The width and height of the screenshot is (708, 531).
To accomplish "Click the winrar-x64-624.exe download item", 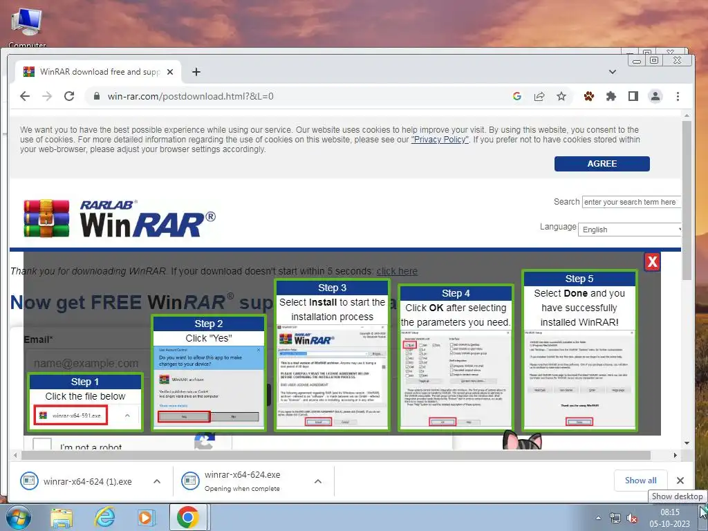I will (243, 481).
